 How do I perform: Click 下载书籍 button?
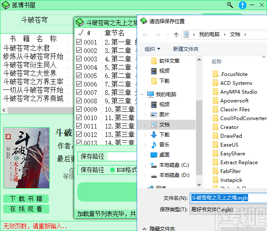coord(26,199)
